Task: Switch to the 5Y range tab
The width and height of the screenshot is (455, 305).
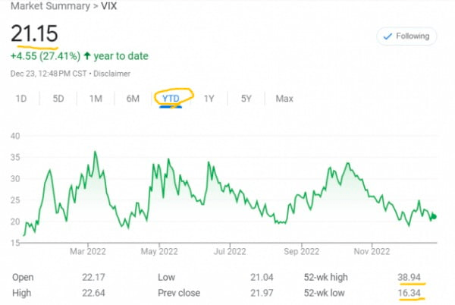Action: tap(246, 99)
